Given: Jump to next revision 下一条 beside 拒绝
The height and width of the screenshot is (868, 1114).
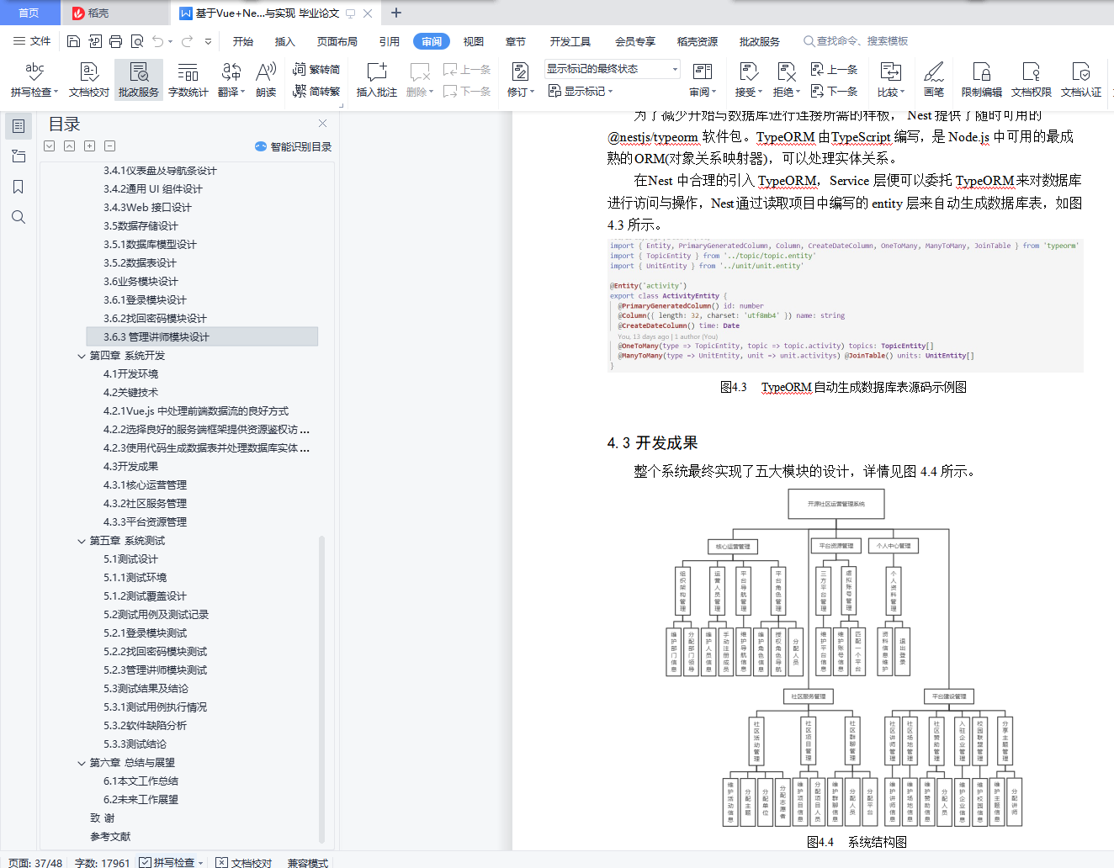Looking at the screenshot, I should [834, 92].
